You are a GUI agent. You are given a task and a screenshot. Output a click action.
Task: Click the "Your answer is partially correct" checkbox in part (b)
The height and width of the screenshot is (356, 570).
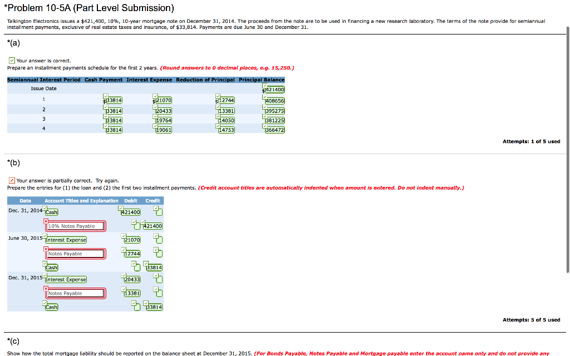point(12,180)
